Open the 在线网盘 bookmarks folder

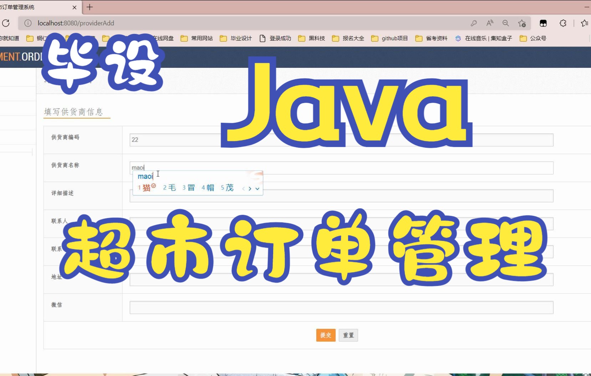click(163, 38)
